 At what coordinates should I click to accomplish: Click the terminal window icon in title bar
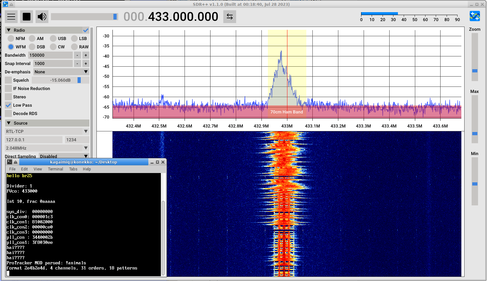tap(10, 162)
